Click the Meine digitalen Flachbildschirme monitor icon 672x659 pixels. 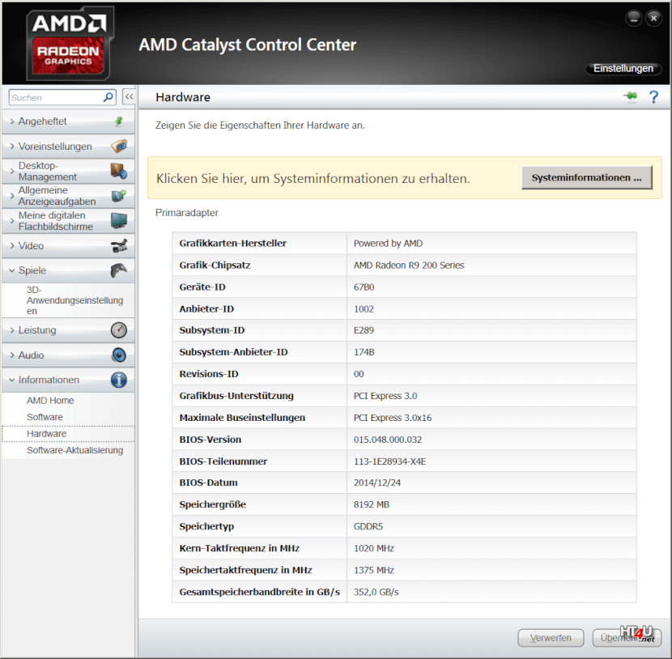[119, 221]
